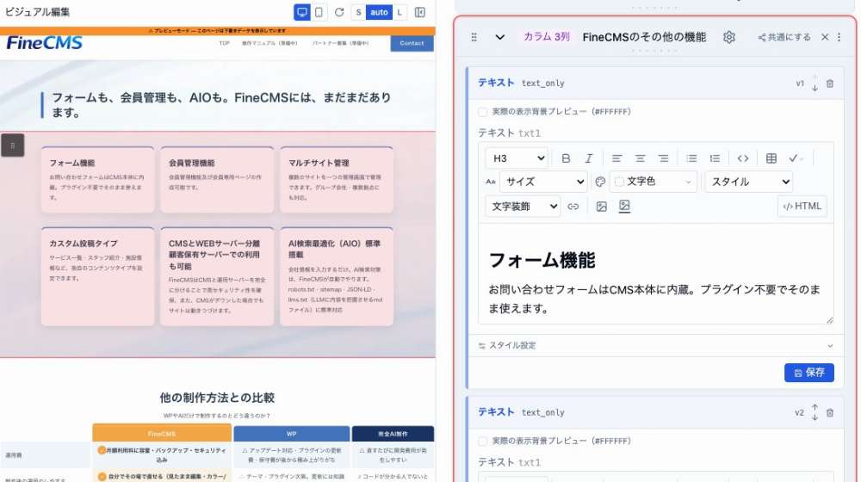Enable 実際の表示背景プレビュー for the v2 text
Screen dimensions: 861x482
click(x=482, y=441)
